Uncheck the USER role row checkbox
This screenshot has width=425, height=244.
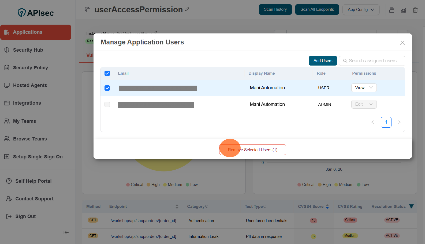click(107, 88)
